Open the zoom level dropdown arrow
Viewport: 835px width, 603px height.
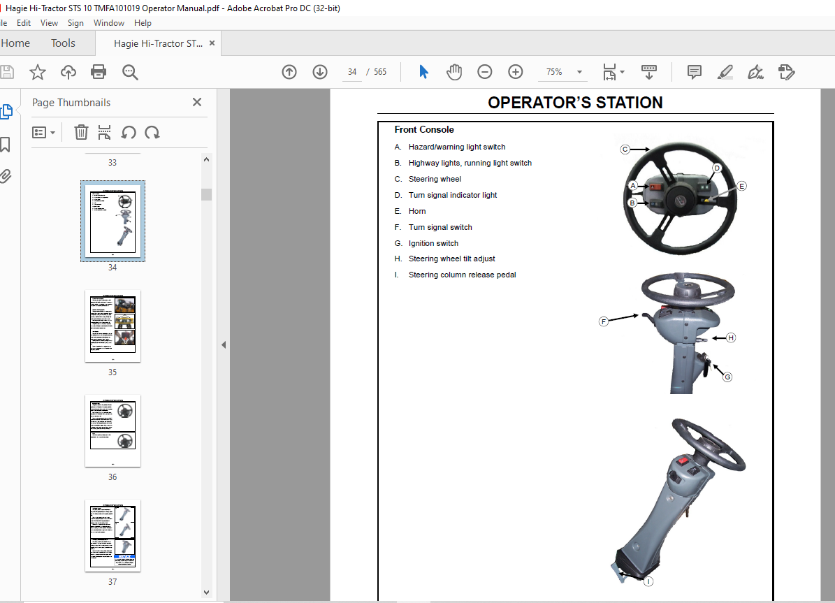579,72
